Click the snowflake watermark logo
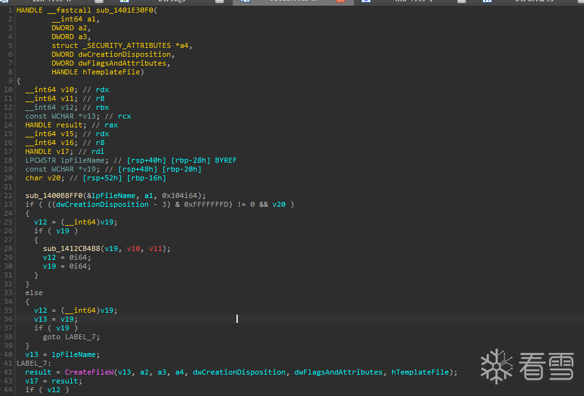584x396 pixels. pyautogui.click(x=496, y=366)
